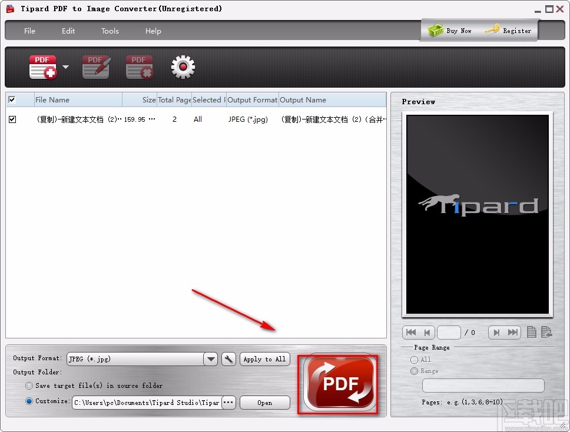Open the Output Format dropdown
Viewport: 570px width, 432px height.
coord(210,358)
